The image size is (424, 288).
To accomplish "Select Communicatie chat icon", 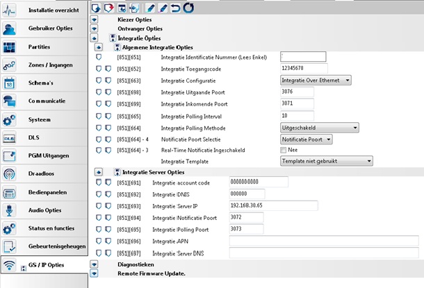I will coord(9,101).
